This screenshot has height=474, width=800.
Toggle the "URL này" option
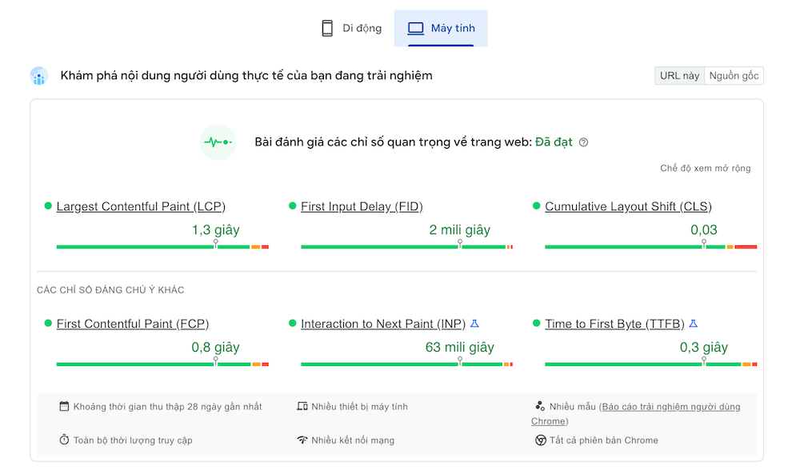pos(678,75)
